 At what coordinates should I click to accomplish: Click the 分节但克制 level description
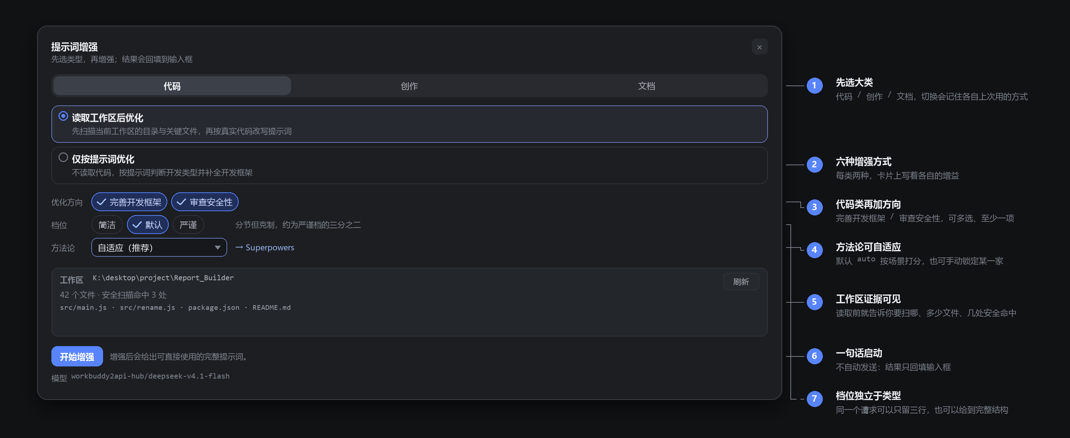click(298, 225)
